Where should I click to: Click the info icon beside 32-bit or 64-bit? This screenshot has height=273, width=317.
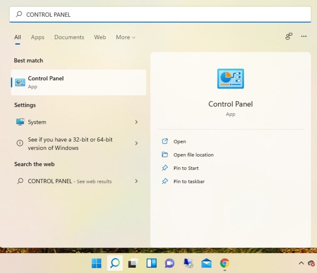[x=20, y=143]
